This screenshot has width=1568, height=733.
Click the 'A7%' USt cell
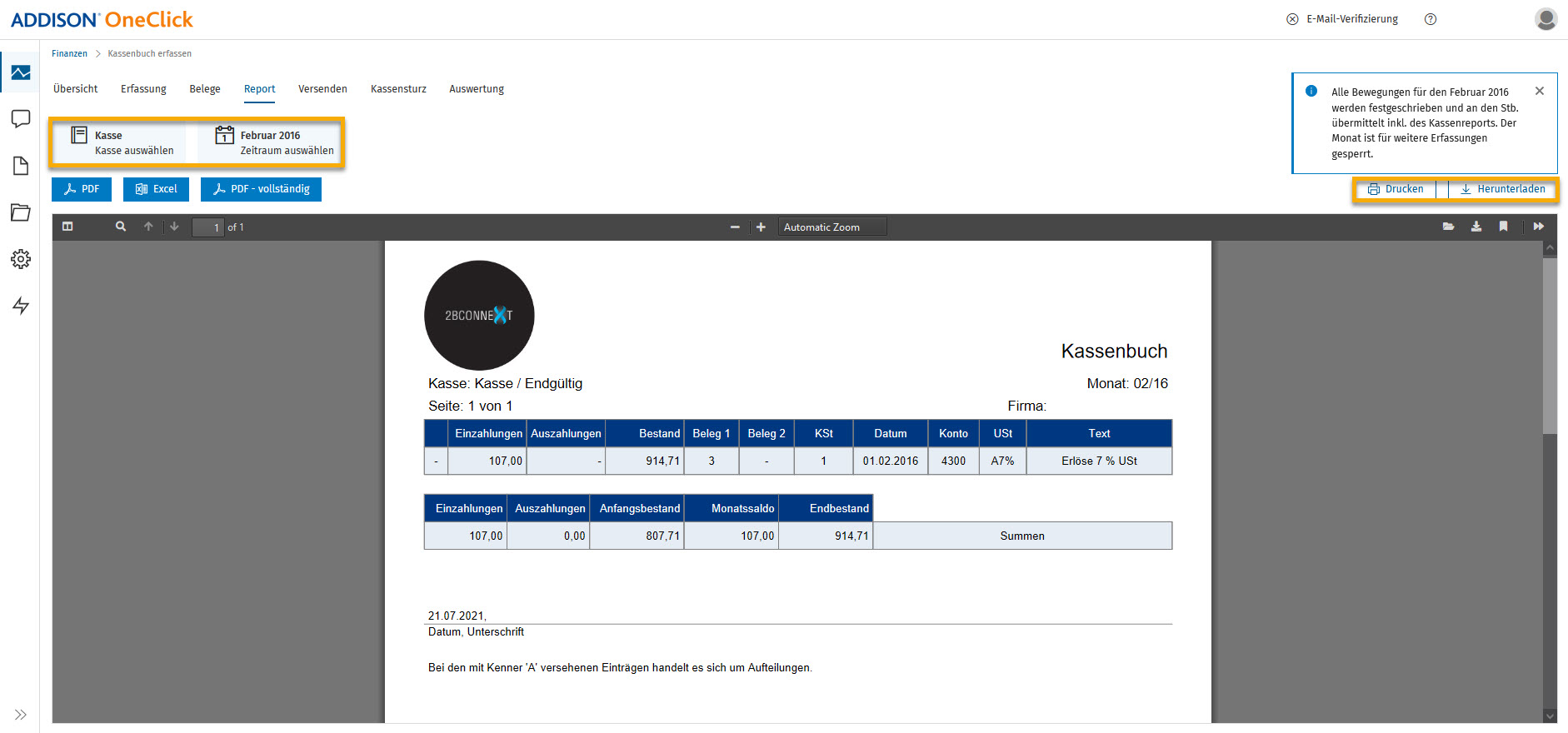point(1002,461)
